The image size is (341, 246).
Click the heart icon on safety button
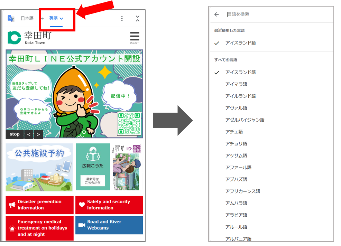pyautogui.click(x=82, y=205)
